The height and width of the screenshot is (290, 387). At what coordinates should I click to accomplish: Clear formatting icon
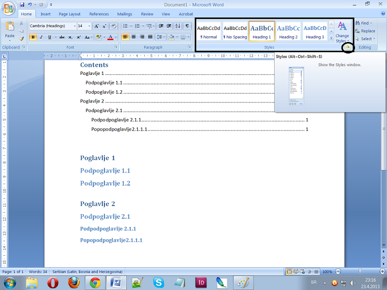(114, 26)
